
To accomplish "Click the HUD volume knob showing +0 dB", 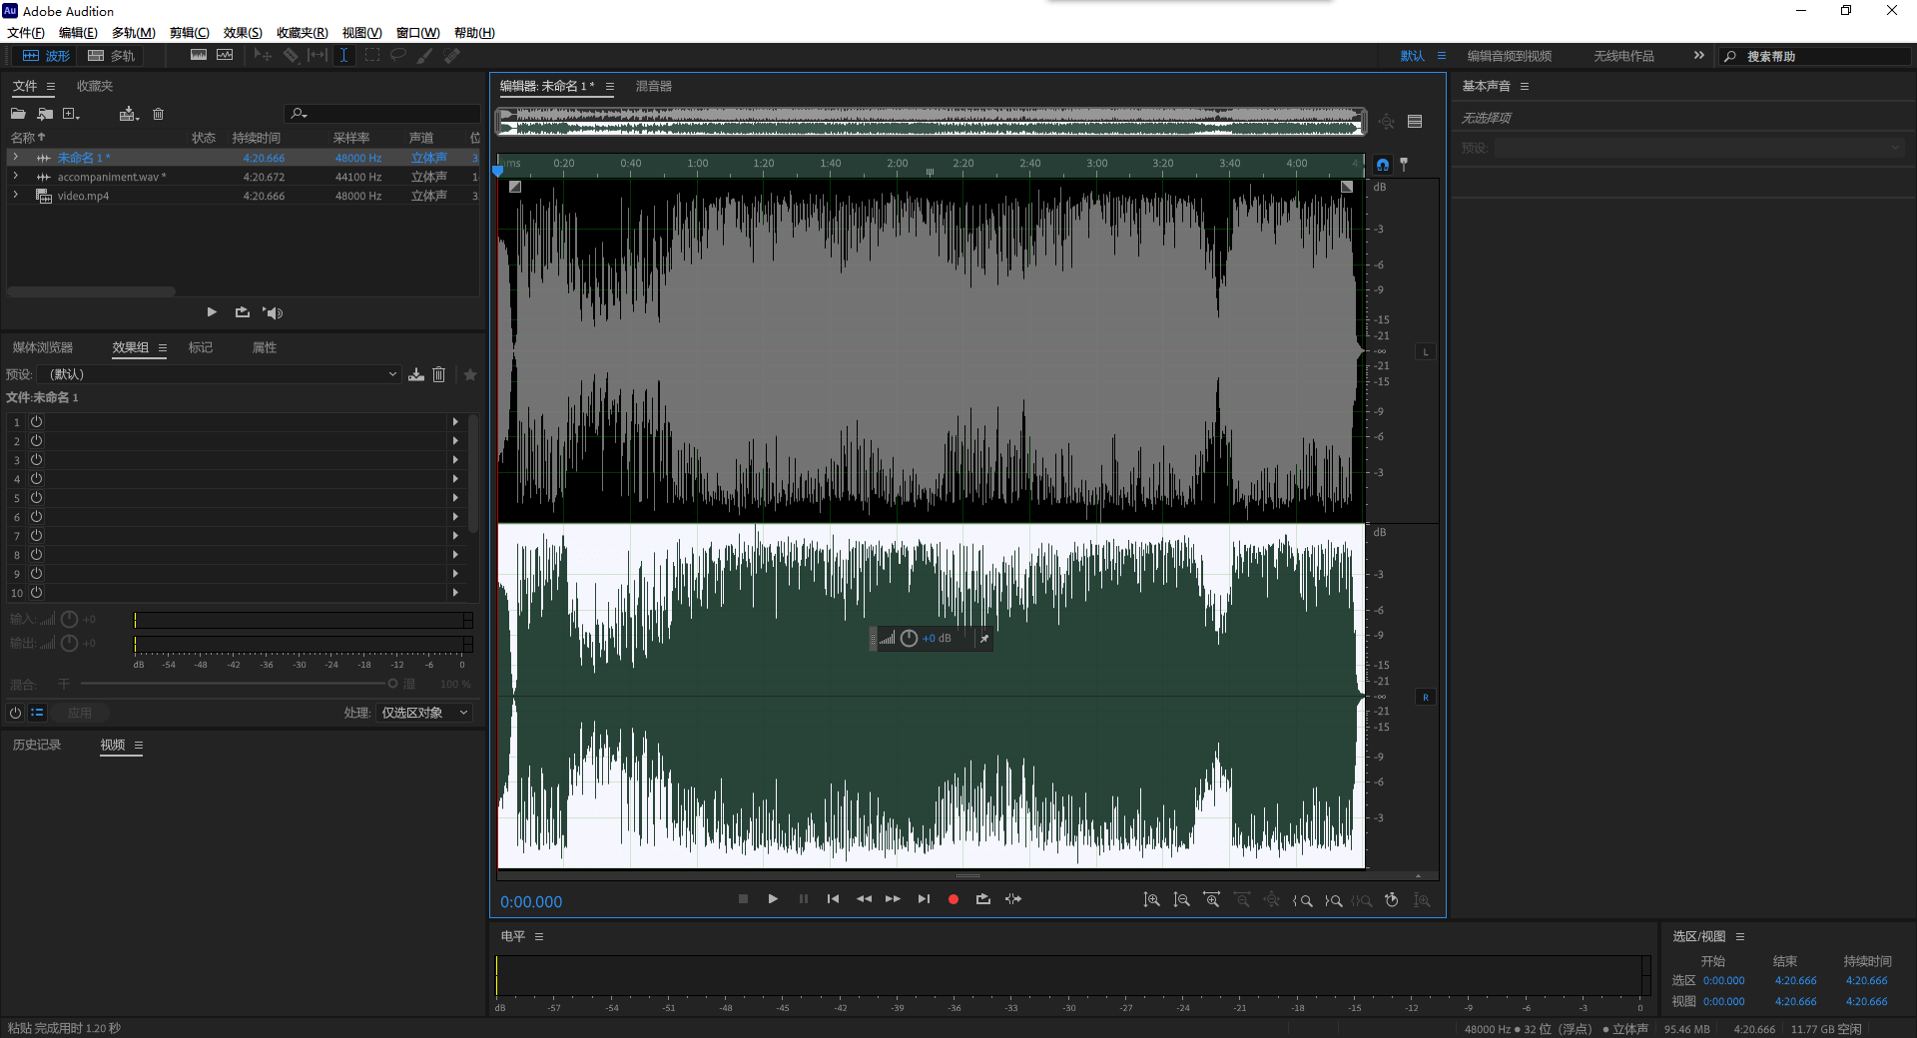I will 909,639.
